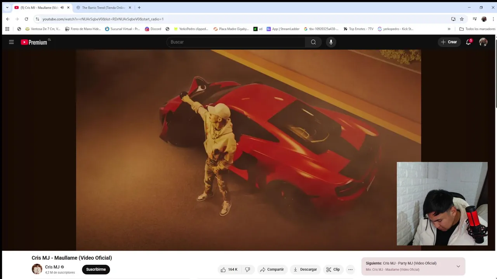Open YouTube notifications bell

pyautogui.click(x=469, y=42)
